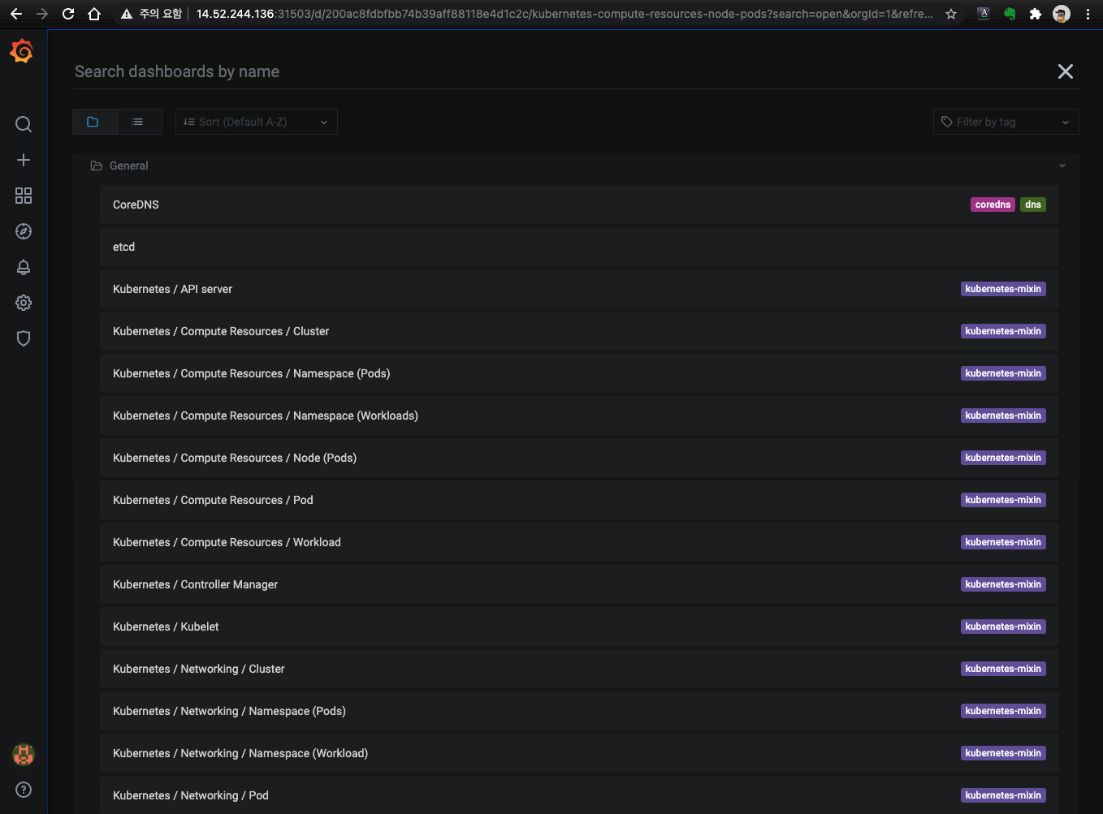Click kubernetes-mixin tag on API server row
The height and width of the screenshot is (814, 1103).
(1003, 289)
